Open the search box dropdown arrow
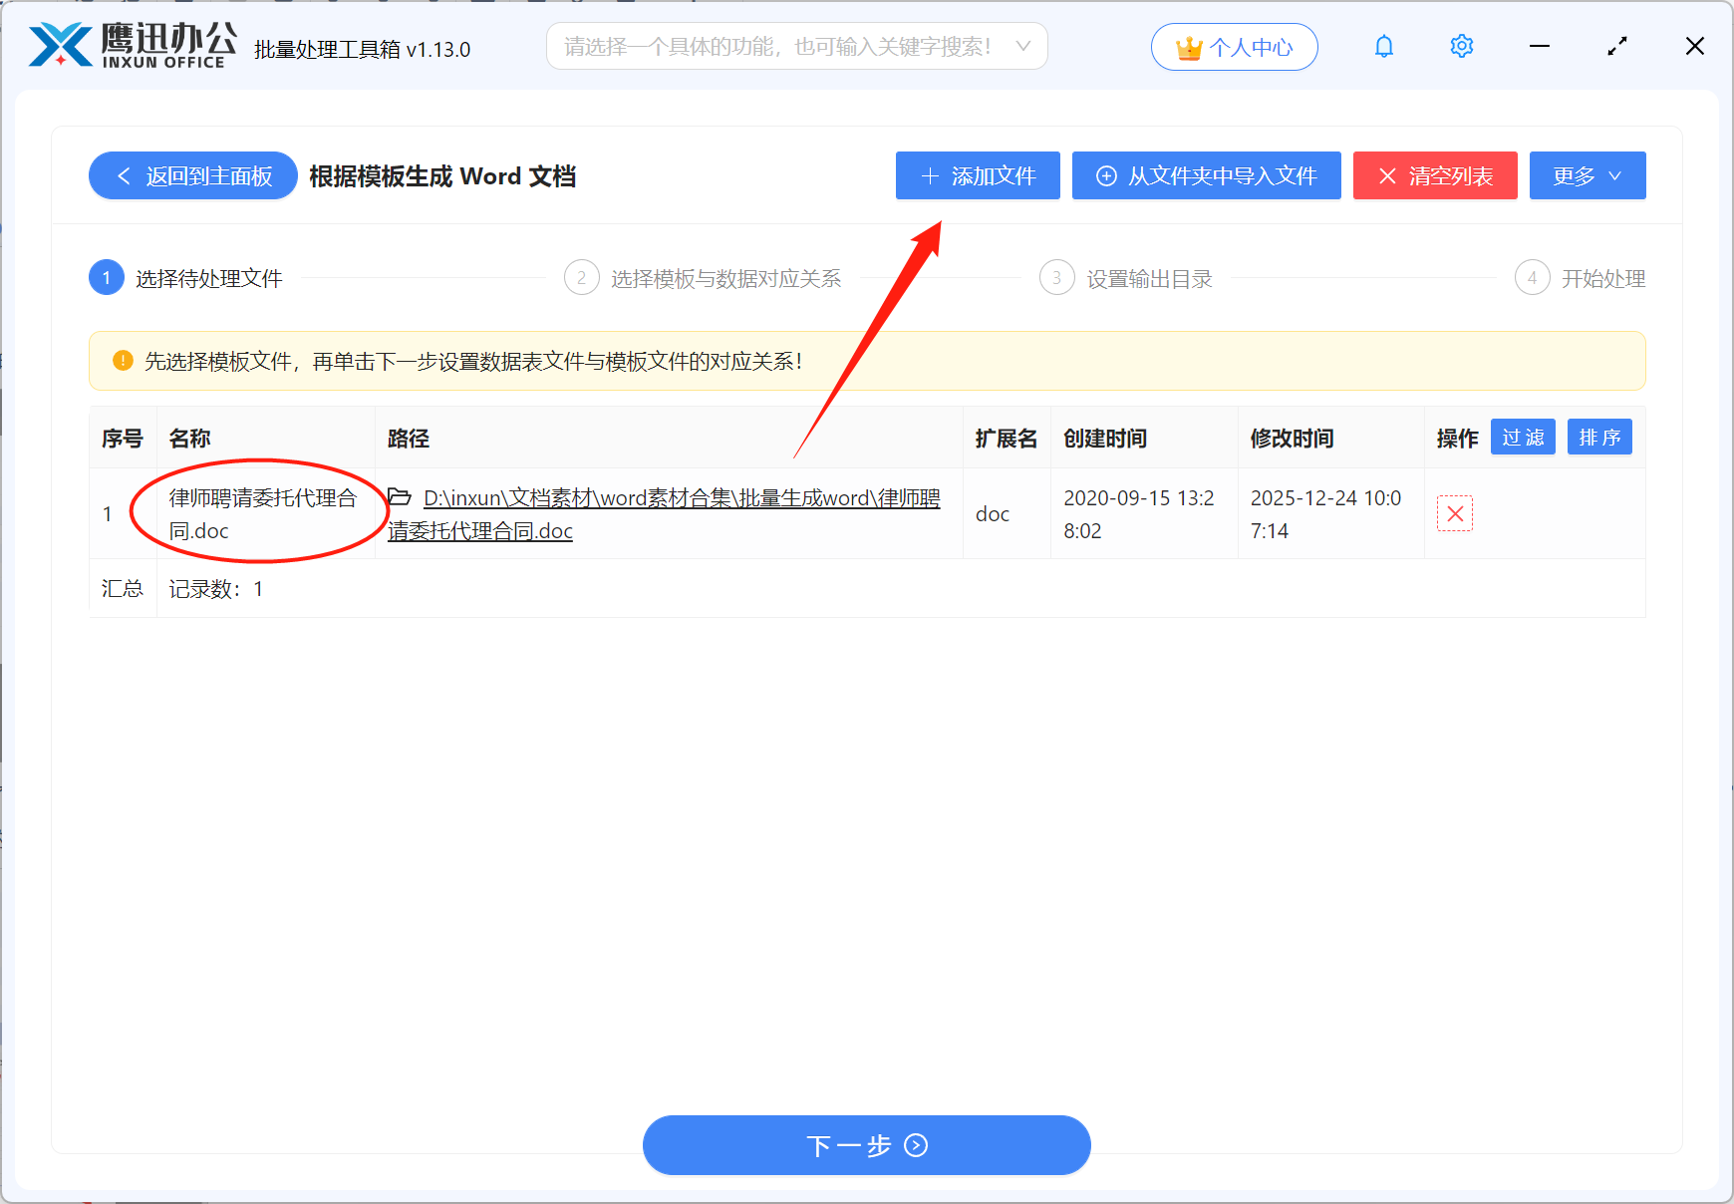Image resolution: width=1734 pixels, height=1204 pixels. point(1023,46)
